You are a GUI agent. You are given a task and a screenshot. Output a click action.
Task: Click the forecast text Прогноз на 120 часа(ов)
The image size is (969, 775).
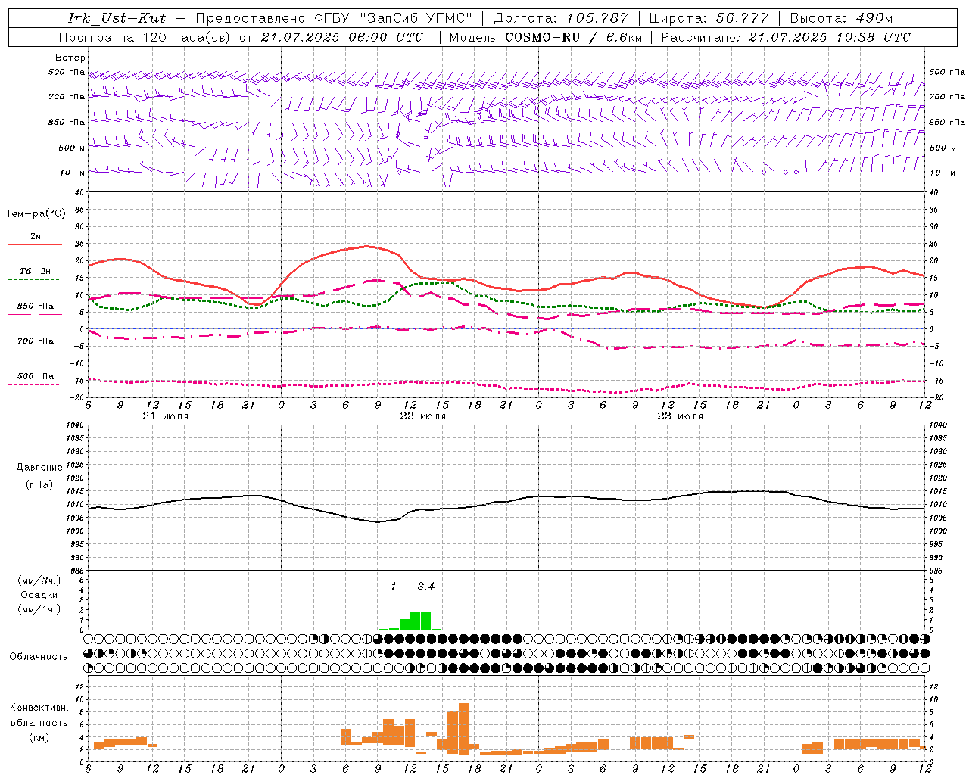145,37
